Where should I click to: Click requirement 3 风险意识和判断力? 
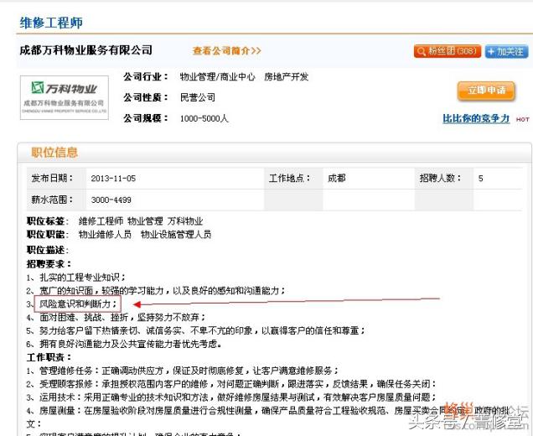click(77, 304)
